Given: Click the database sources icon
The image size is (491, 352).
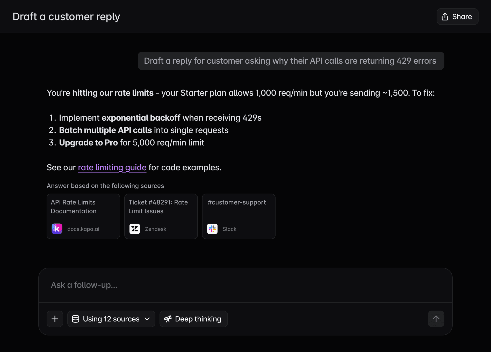Looking at the screenshot, I should coord(76,319).
